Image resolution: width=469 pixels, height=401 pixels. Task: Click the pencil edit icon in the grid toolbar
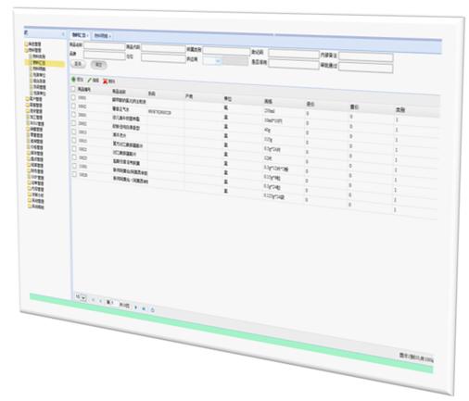(x=90, y=80)
